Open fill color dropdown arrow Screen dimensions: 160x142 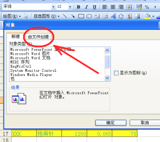coord(153,16)
